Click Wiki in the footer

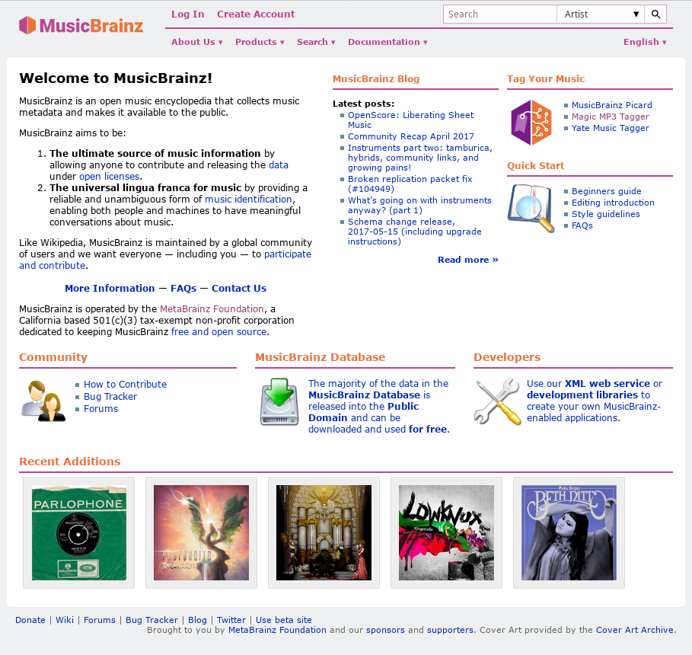(65, 620)
